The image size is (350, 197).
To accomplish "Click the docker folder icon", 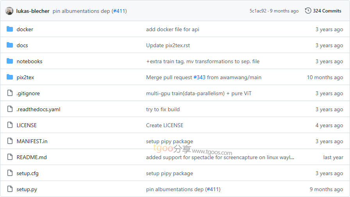I will coord(10,29).
